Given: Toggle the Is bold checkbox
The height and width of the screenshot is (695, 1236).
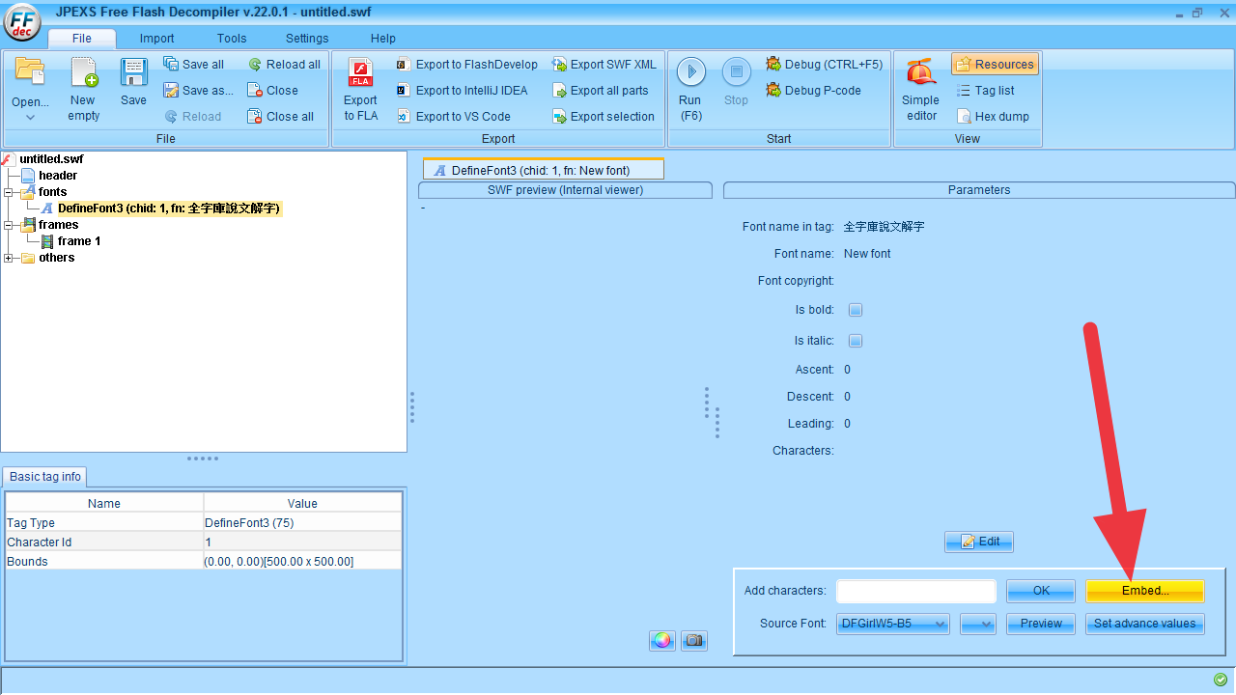Looking at the screenshot, I should point(855,310).
